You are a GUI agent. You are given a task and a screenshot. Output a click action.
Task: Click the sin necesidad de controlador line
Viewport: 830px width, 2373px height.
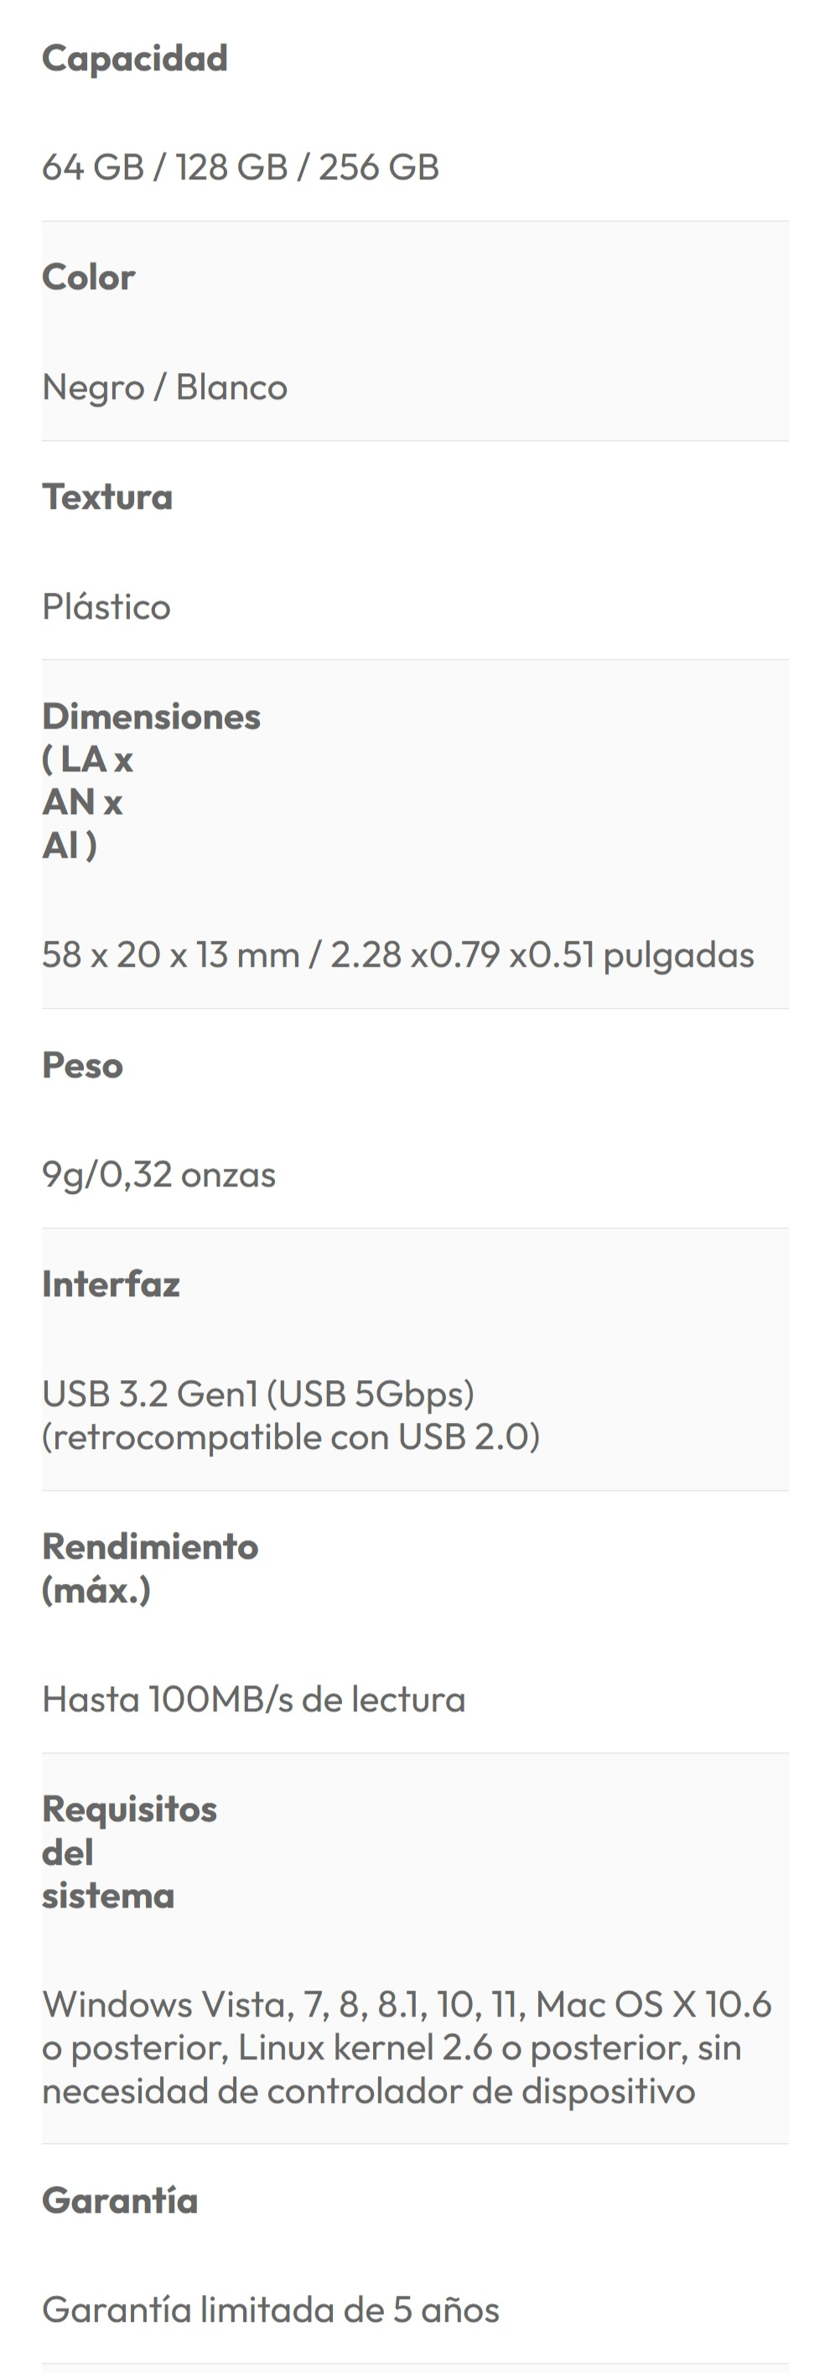(x=369, y=2090)
